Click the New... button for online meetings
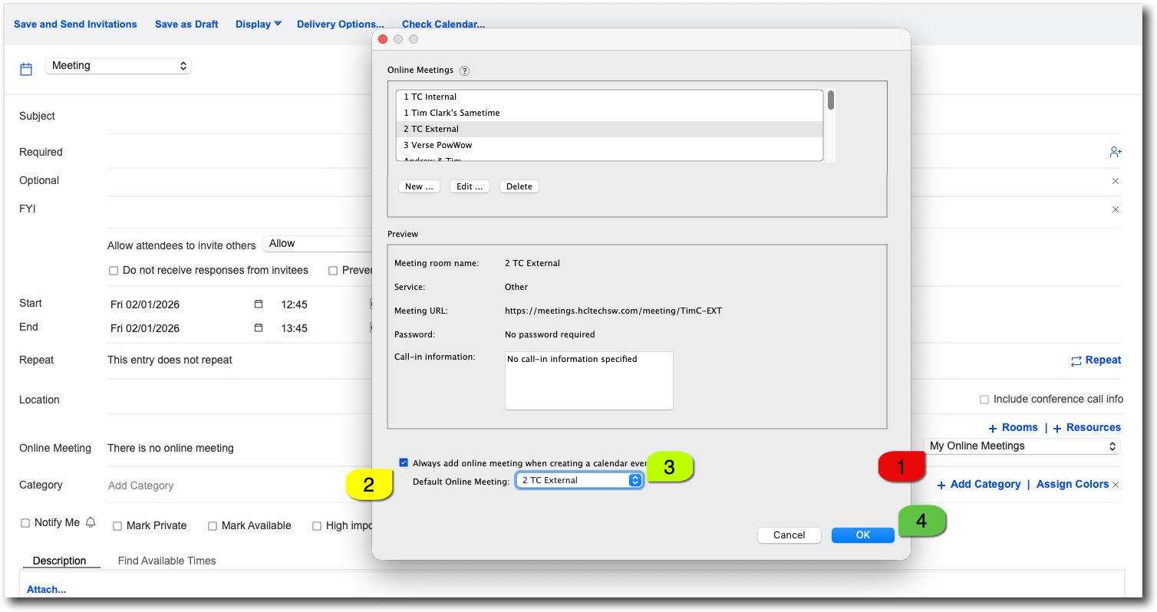 (x=419, y=186)
